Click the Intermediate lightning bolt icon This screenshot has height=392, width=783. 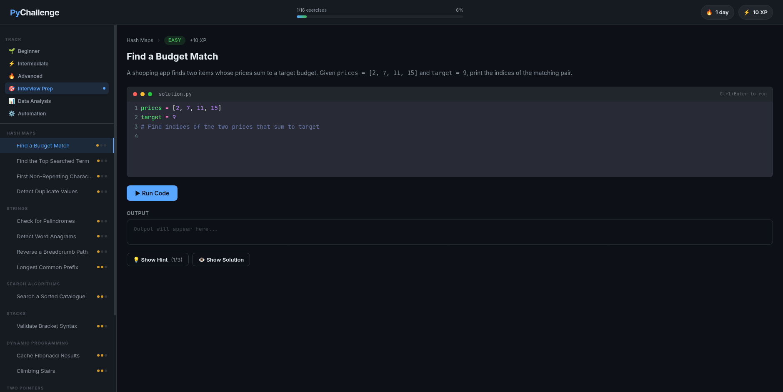tap(11, 63)
